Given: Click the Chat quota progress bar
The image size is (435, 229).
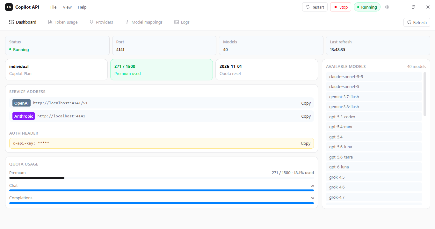Looking at the screenshot, I should coord(162,190).
